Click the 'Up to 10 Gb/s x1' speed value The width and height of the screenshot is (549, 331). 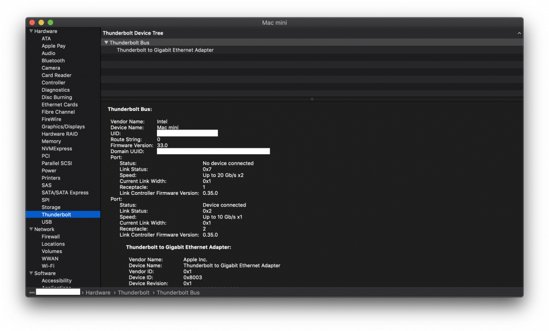222,217
